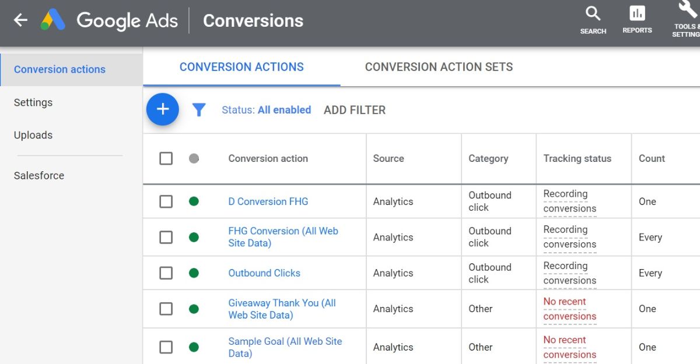Viewport: 700px width, 364px height.
Task: Tick the select-all header checkbox
Action: [166, 158]
